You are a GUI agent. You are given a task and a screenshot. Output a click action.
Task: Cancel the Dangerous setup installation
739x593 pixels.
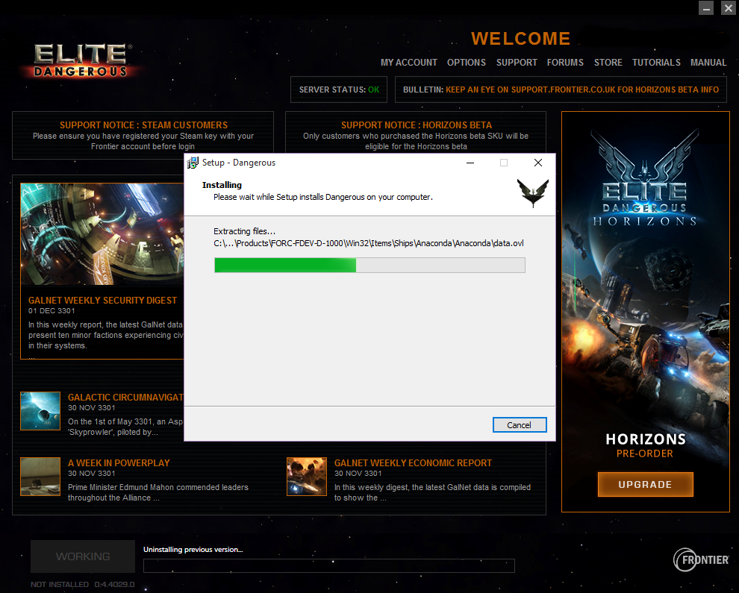(520, 425)
